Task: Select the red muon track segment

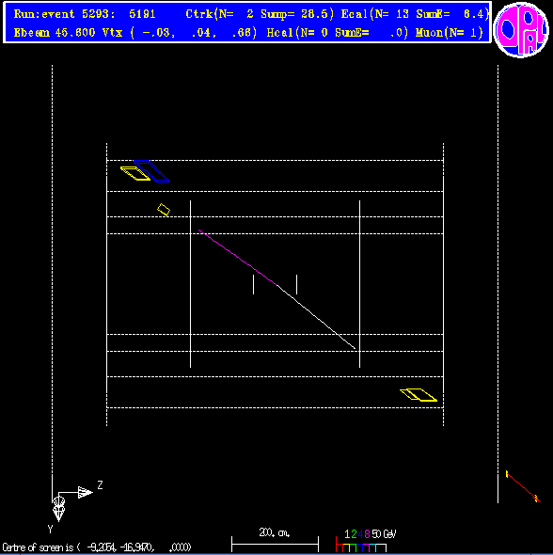Action: point(523,486)
